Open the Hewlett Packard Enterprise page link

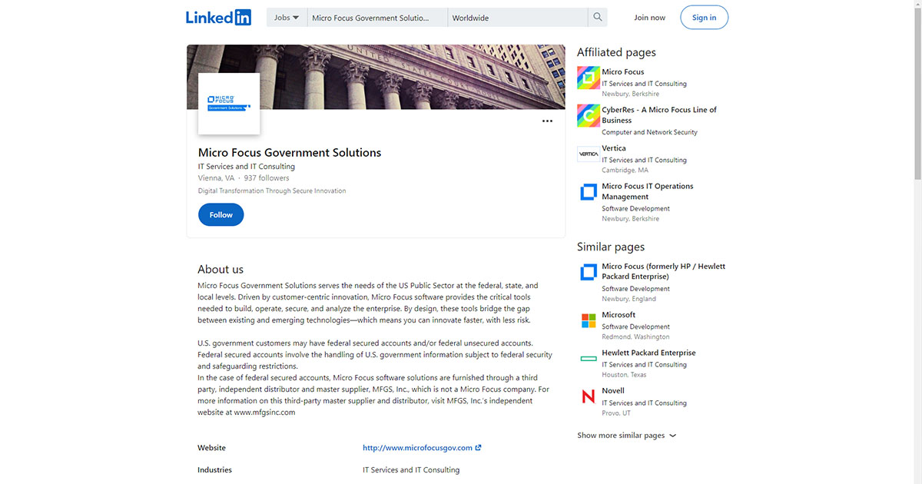[648, 353]
